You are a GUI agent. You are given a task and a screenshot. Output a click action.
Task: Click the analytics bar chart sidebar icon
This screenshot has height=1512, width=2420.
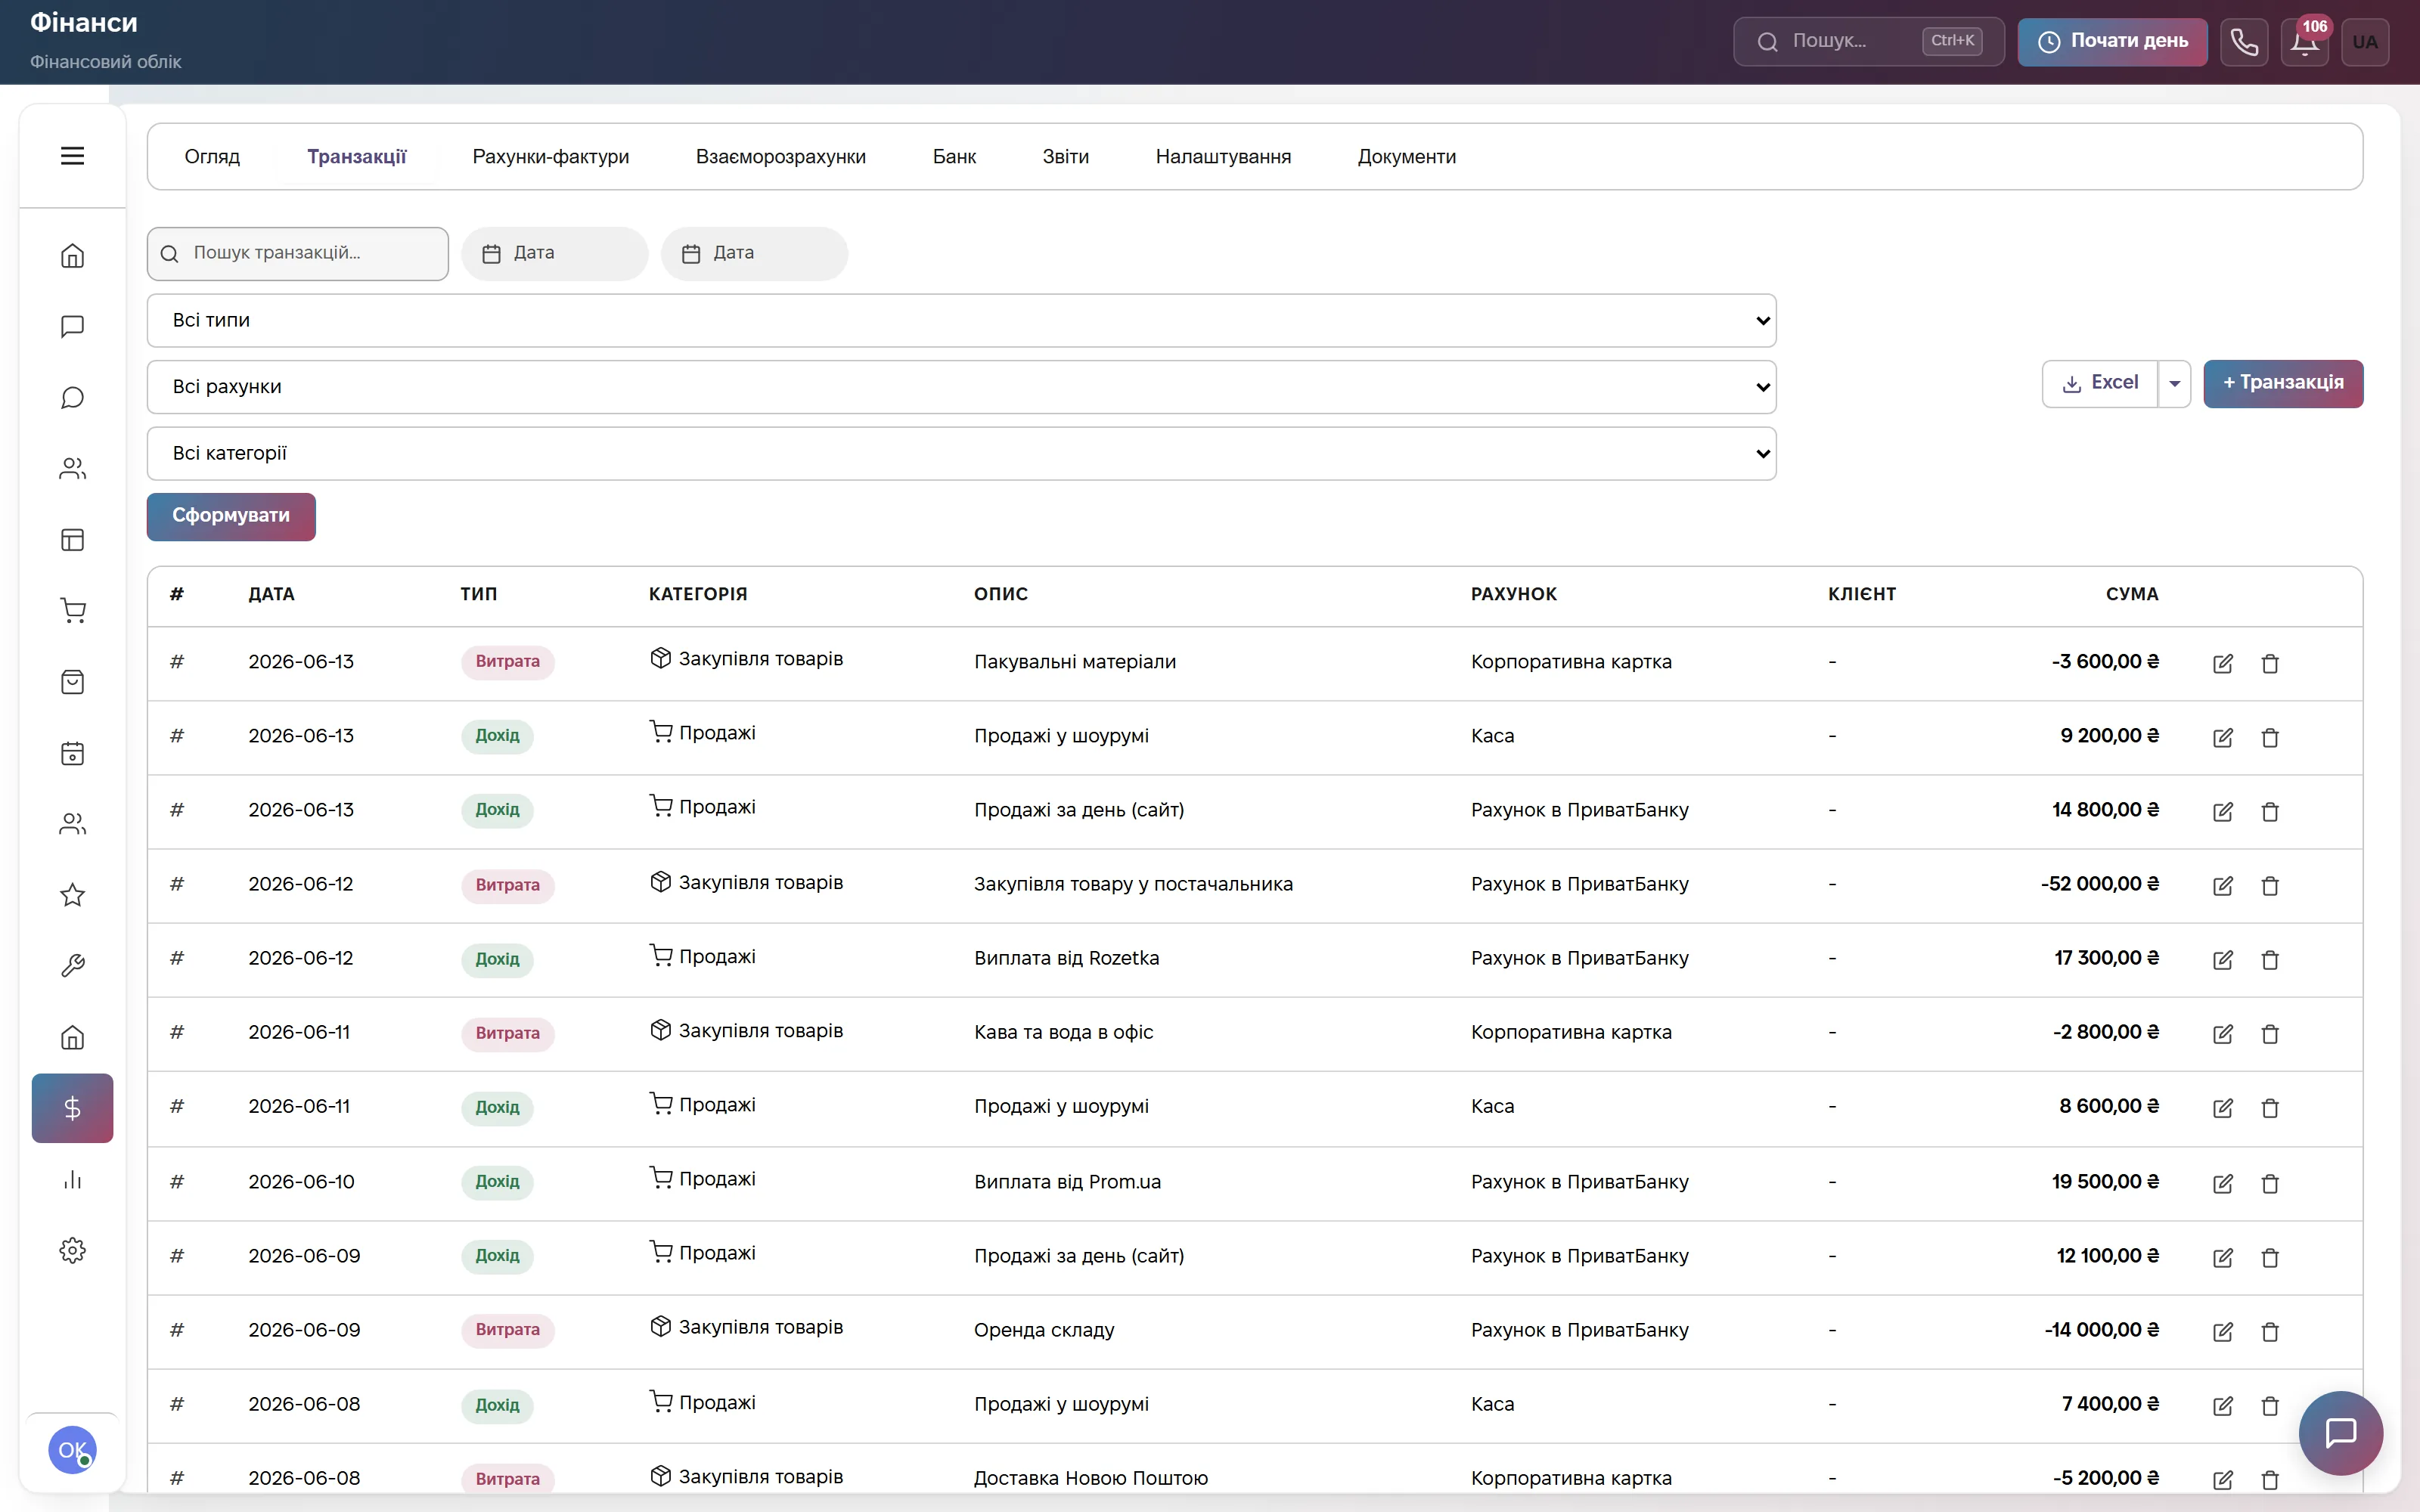[72, 1179]
